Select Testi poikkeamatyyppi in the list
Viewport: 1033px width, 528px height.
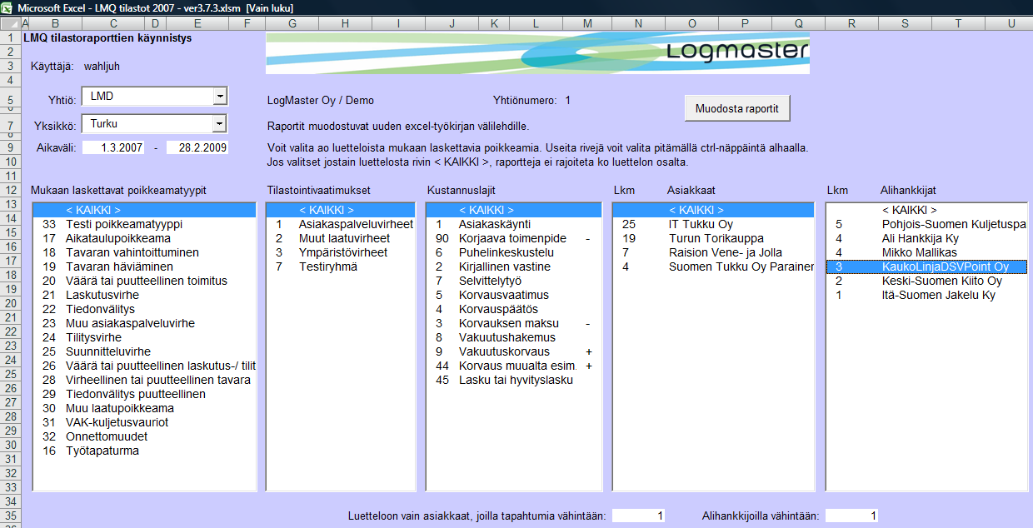(x=144, y=225)
